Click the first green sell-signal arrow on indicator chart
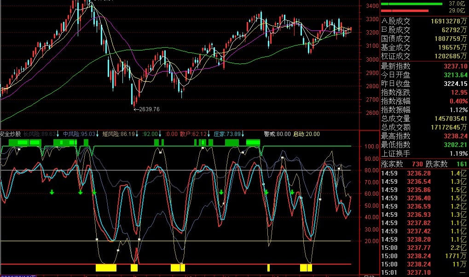 (52, 192)
